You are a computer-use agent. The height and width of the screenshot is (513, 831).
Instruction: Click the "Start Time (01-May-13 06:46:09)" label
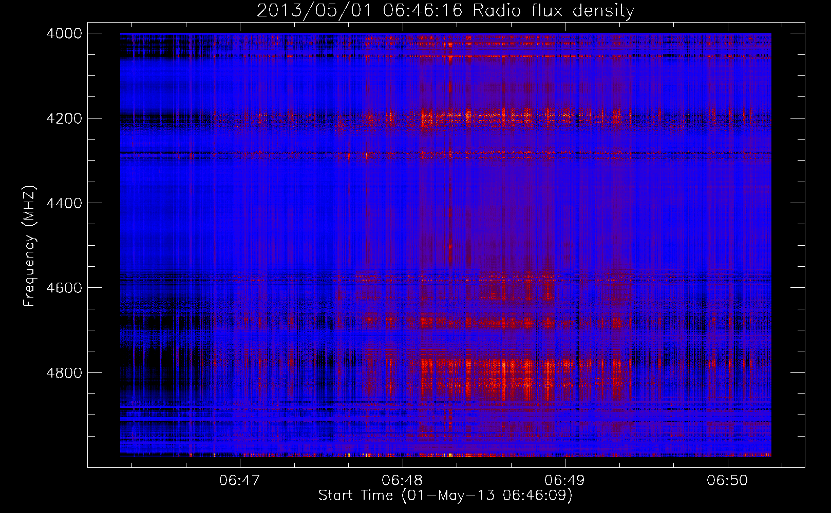tap(445, 496)
